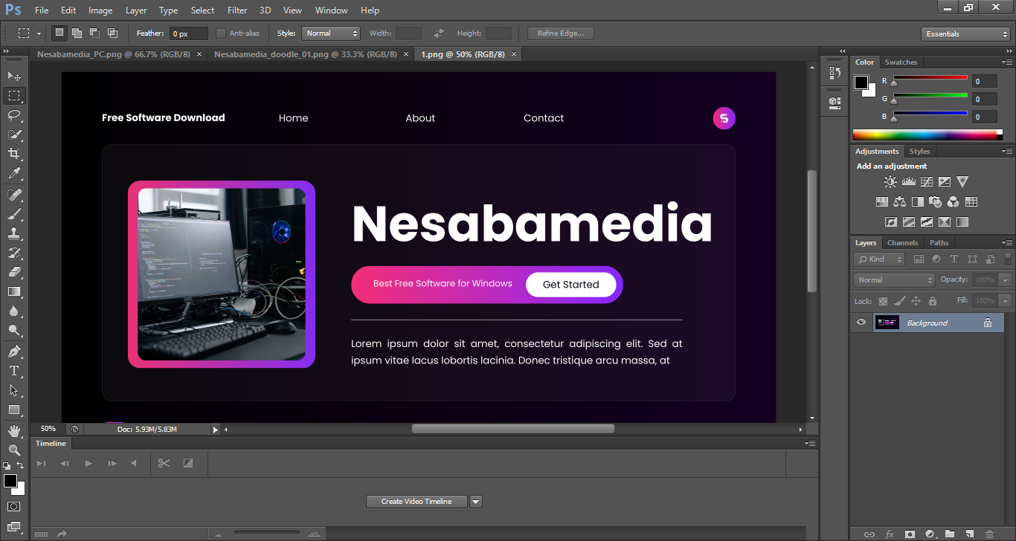Select the Horizontal Type tool
The image size is (1016, 541).
pos(14,371)
